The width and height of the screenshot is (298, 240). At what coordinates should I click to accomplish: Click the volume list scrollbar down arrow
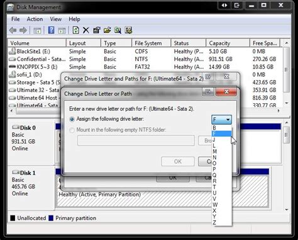pos(287,103)
